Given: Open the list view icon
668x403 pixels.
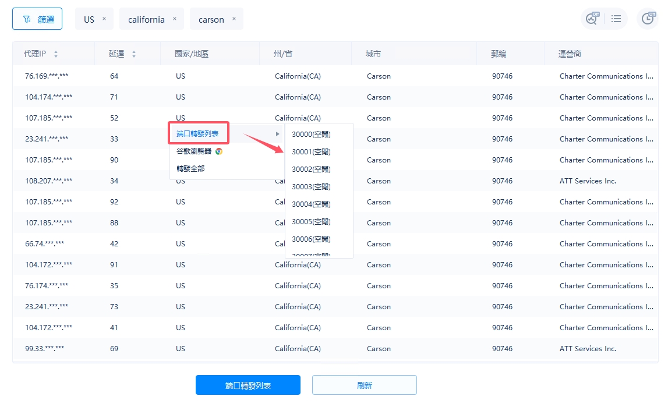Looking at the screenshot, I should tap(616, 19).
